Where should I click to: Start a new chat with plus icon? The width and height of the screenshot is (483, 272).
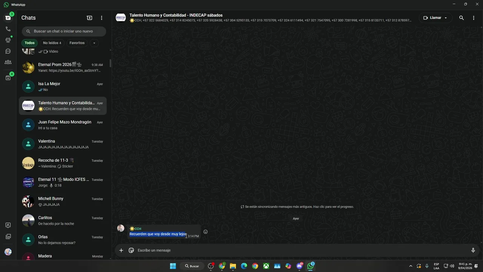(x=89, y=18)
